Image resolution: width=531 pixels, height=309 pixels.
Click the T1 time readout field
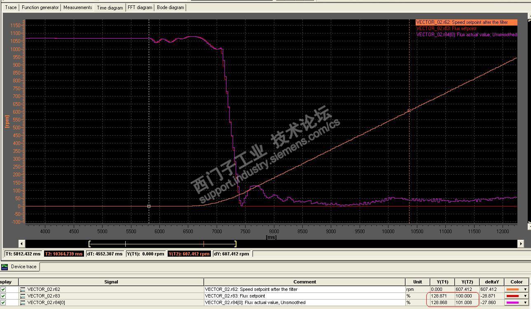23,254
